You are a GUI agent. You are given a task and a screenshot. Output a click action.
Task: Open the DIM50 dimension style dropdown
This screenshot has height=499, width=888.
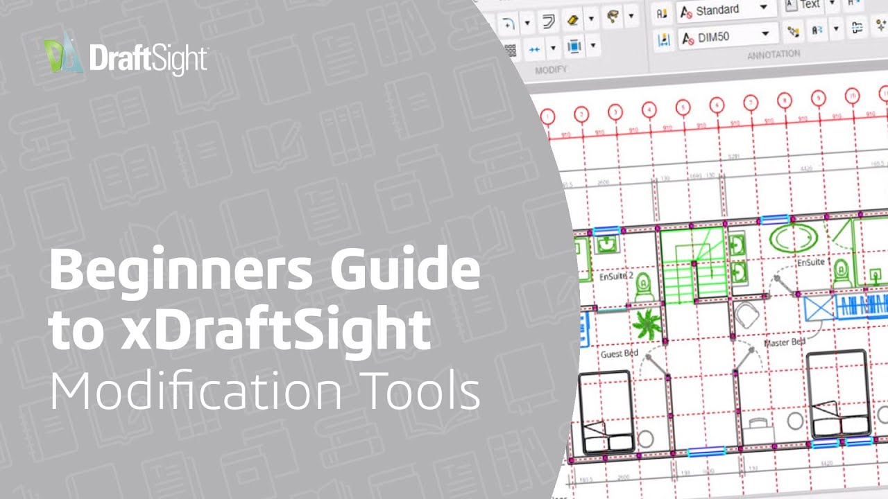tap(765, 33)
